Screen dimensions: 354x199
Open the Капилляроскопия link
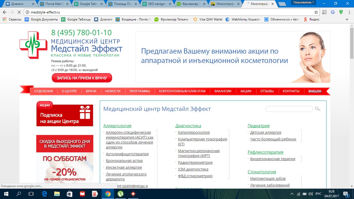pyautogui.click(x=194, y=132)
